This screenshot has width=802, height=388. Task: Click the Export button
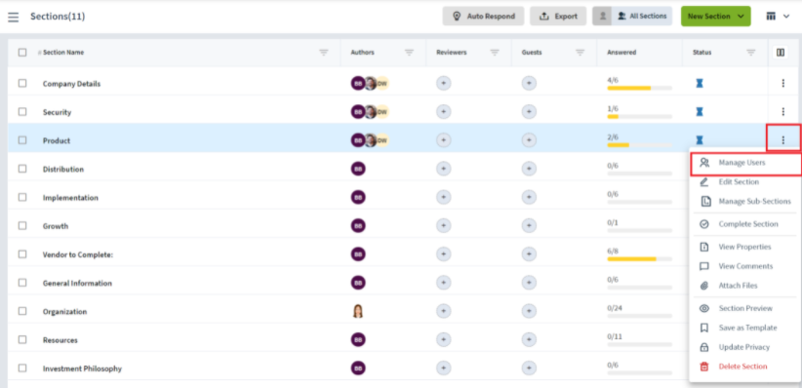click(x=558, y=17)
